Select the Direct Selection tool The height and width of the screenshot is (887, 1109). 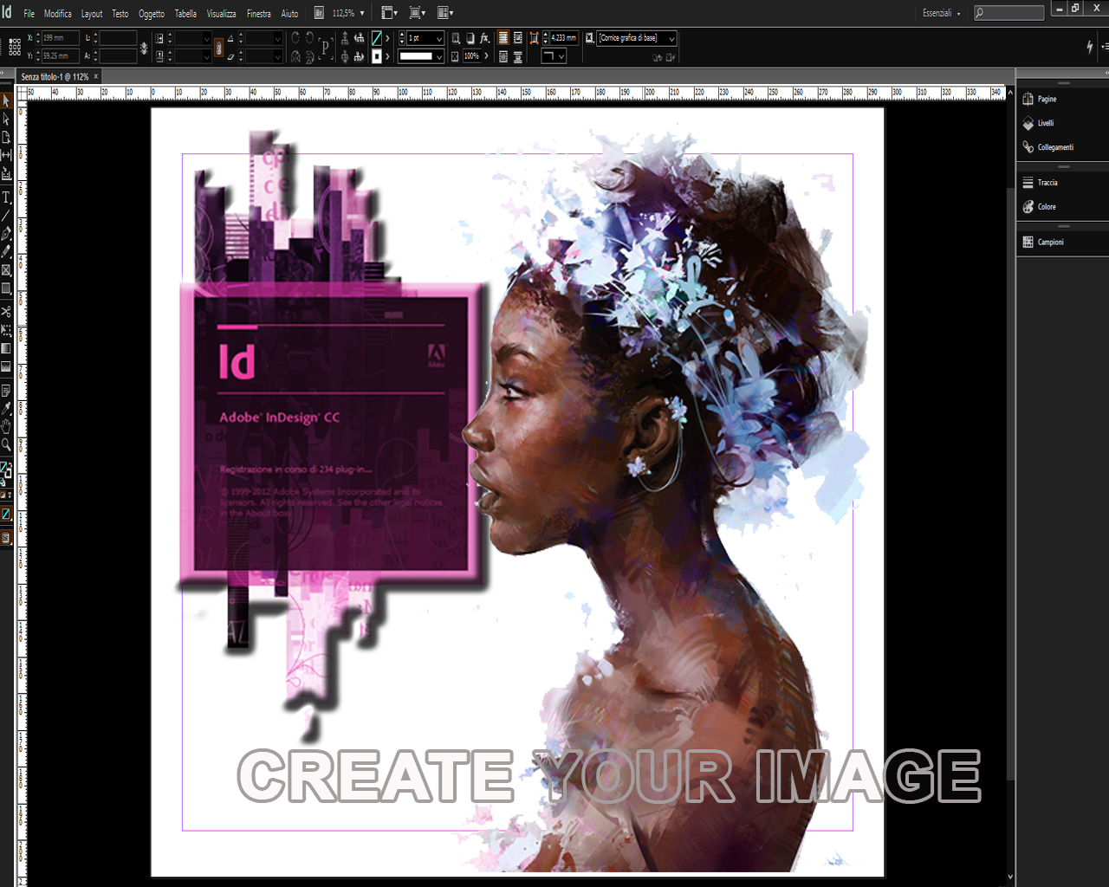[x=6, y=120]
